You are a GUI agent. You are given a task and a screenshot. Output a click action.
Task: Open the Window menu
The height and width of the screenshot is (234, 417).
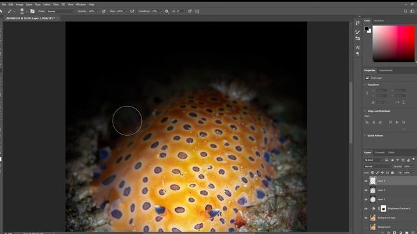coord(81,5)
